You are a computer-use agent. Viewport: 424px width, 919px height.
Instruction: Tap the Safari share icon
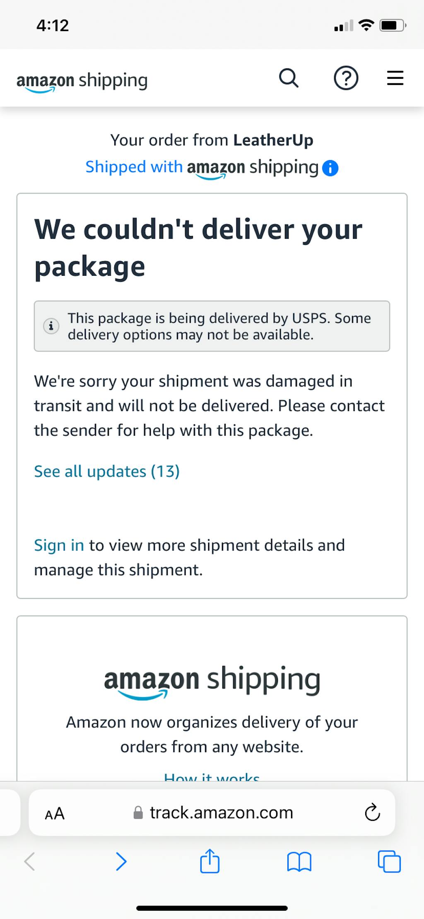210,861
